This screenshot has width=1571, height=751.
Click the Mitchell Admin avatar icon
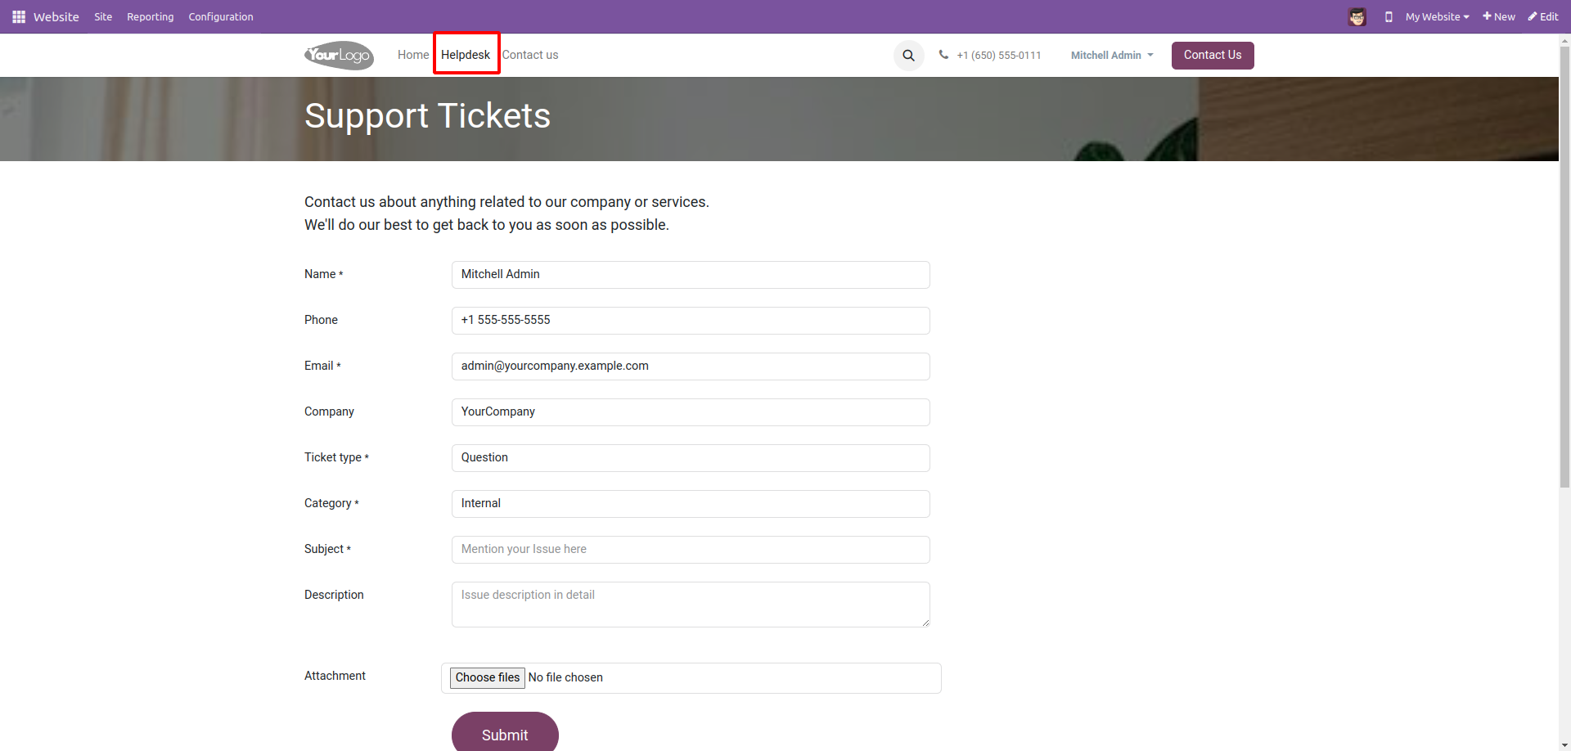click(x=1357, y=16)
